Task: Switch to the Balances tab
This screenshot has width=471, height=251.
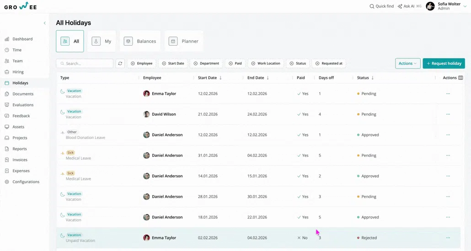Action: click(140, 41)
